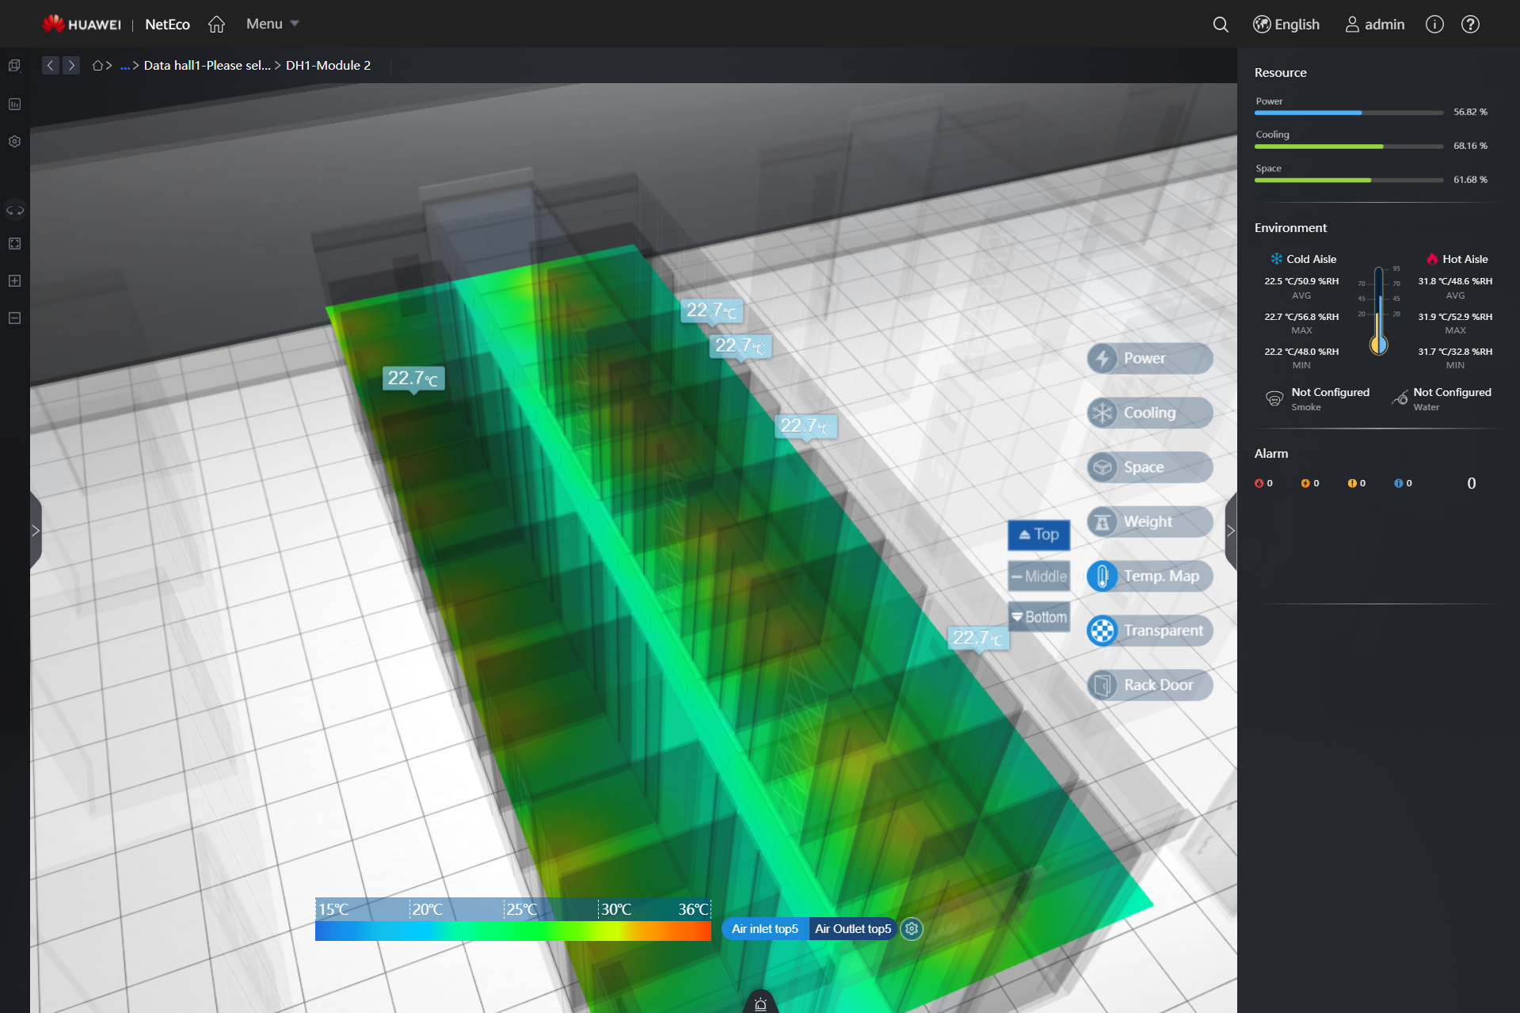Viewport: 1520px width, 1013px height.
Task: Click the breadcrumb back arrow
Action: (51, 66)
